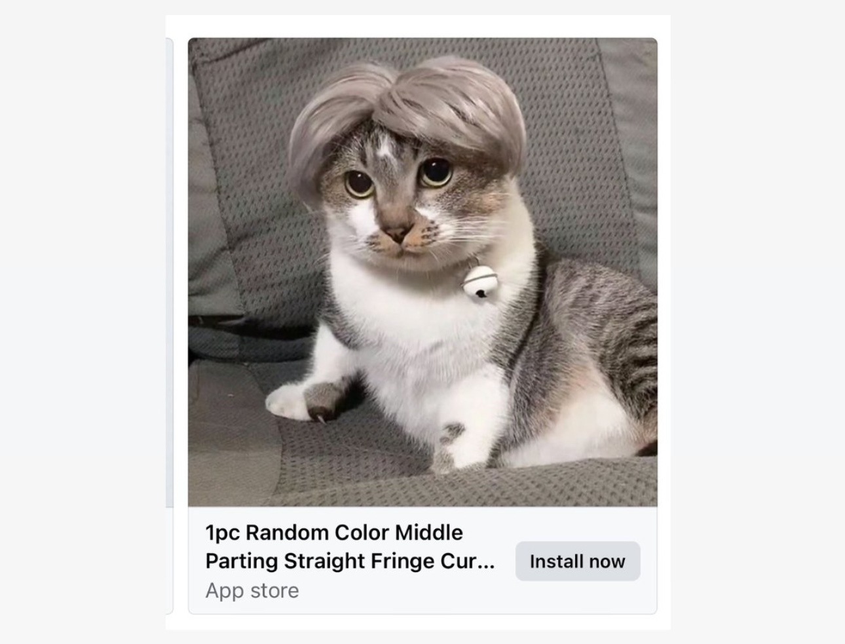Click the '1pc Random Color Middle' first title line
The width and height of the screenshot is (845, 644).
tap(334, 532)
